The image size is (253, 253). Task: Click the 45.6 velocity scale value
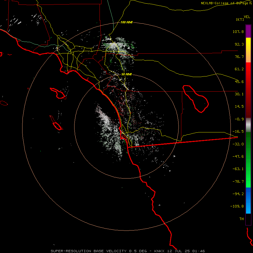[239, 82]
